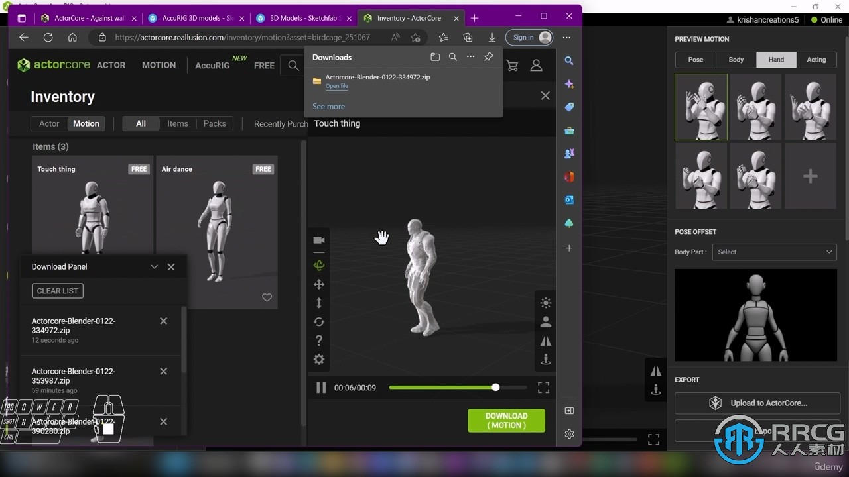The height and width of the screenshot is (477, 849).
Task: Select the camera view icon in viewer
Action: pyautogui.click(x=319, y=240)
